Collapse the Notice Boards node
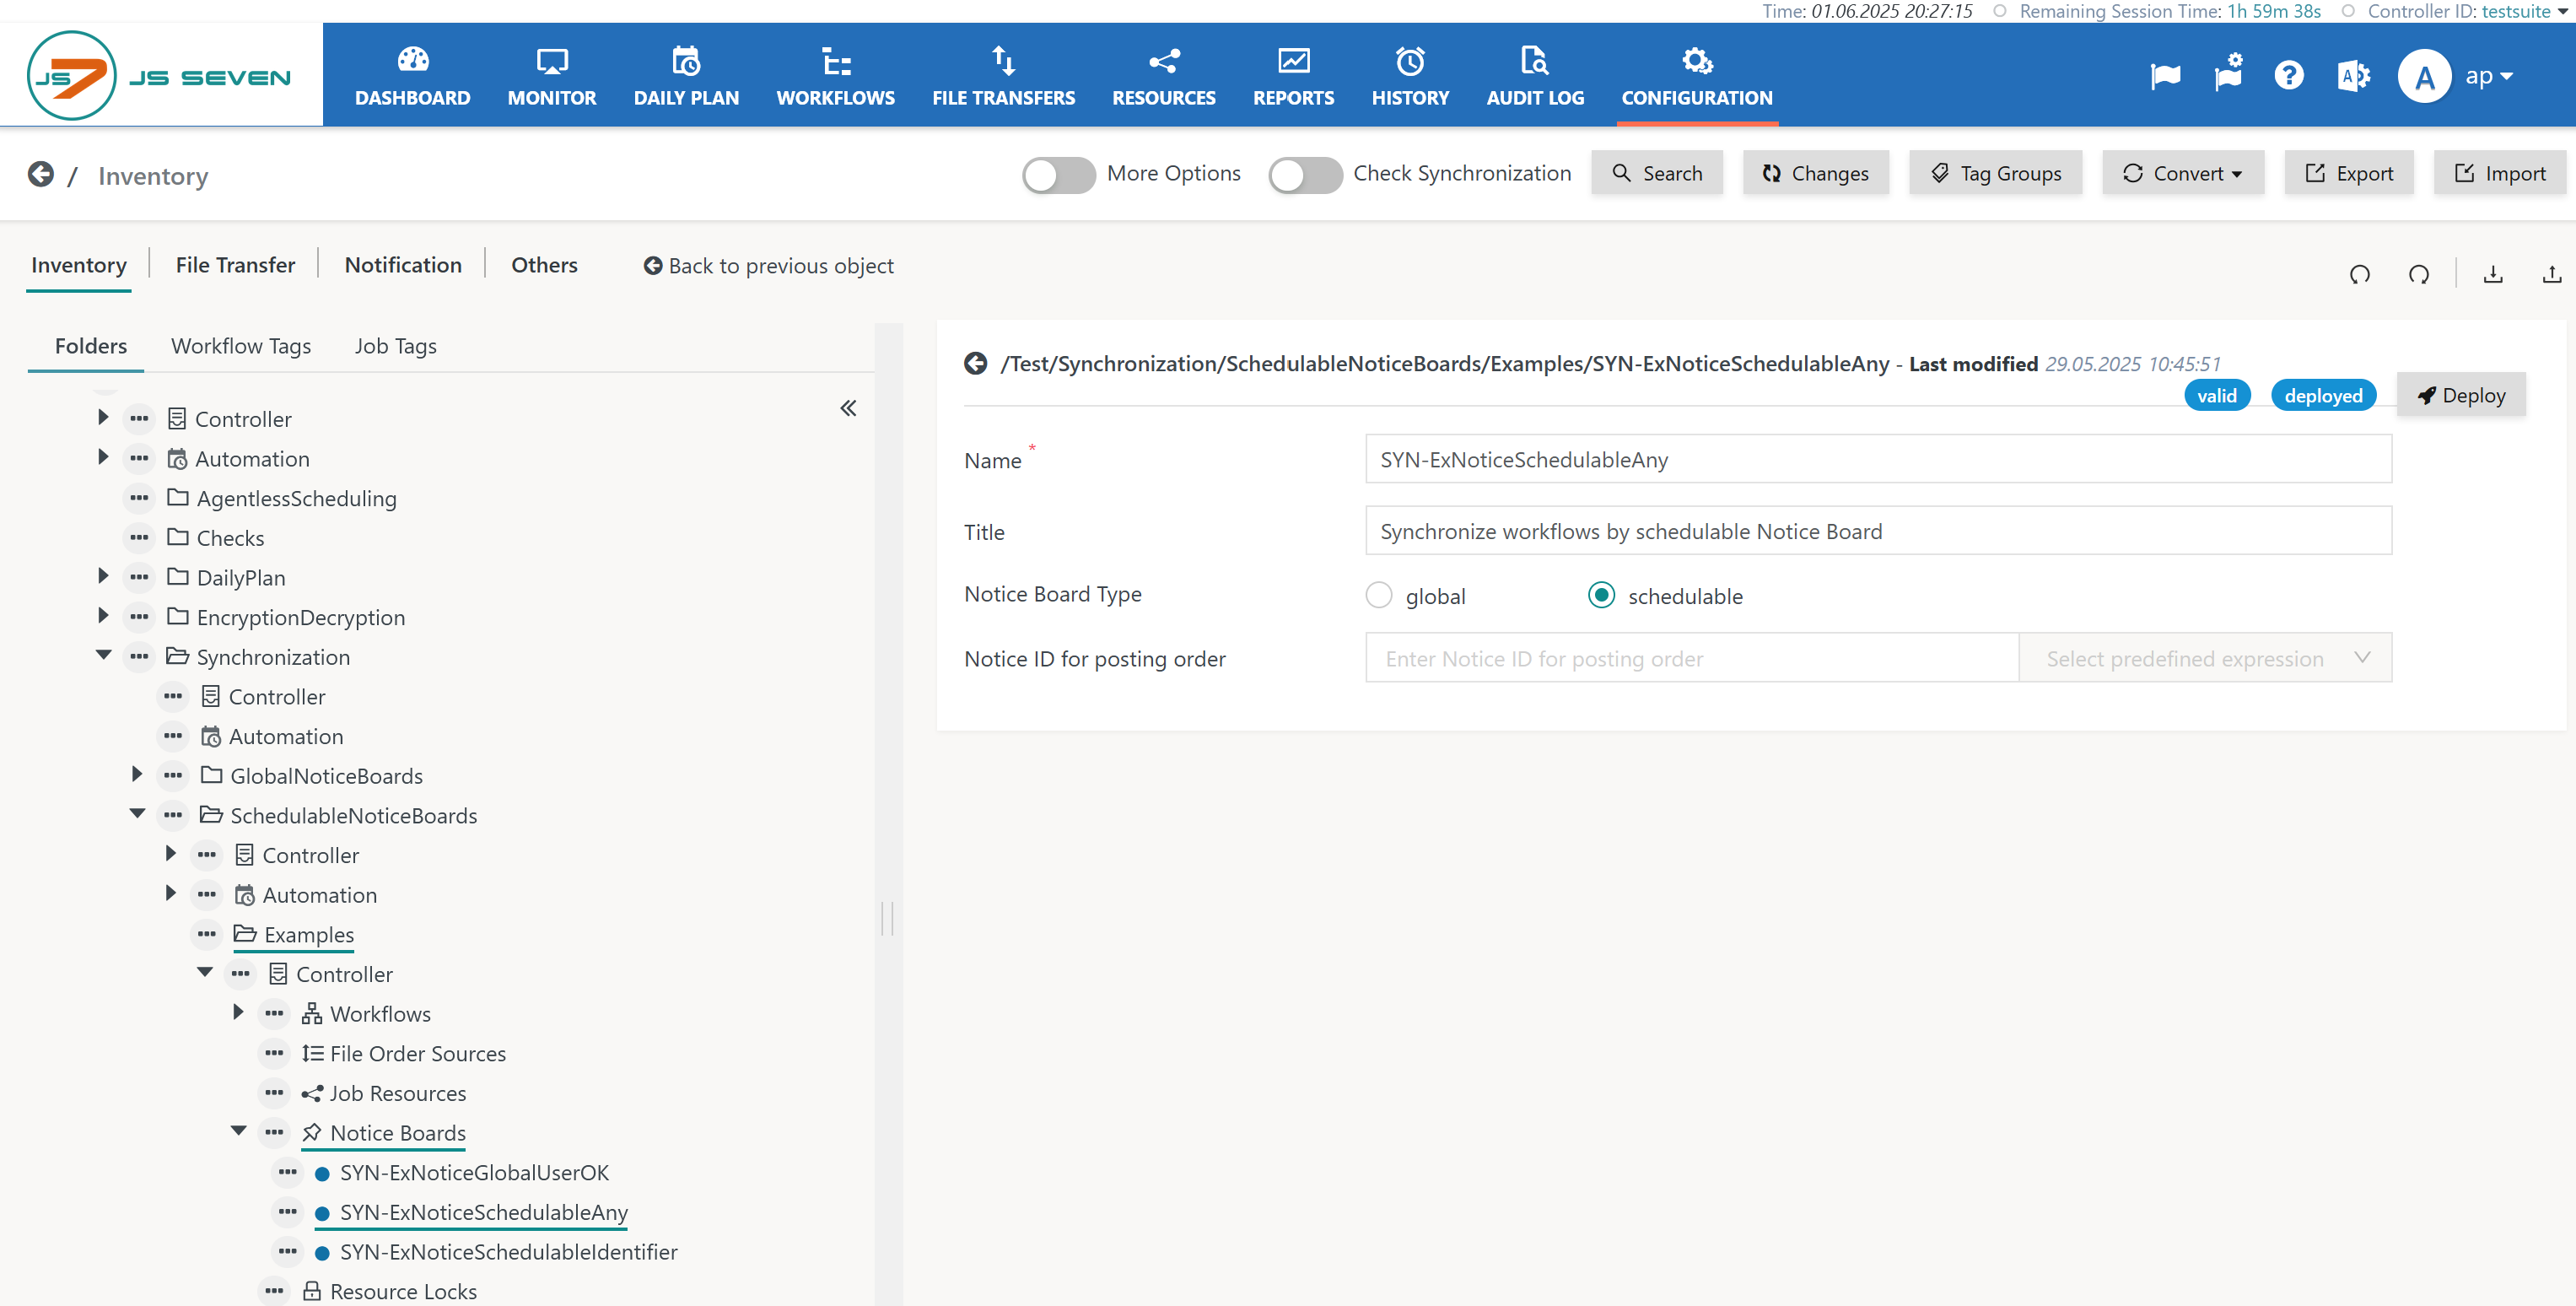 [239, 1131]
